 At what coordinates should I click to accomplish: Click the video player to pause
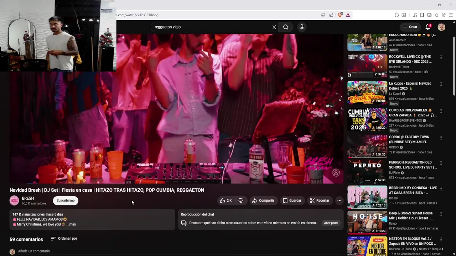tap(176, 109)
